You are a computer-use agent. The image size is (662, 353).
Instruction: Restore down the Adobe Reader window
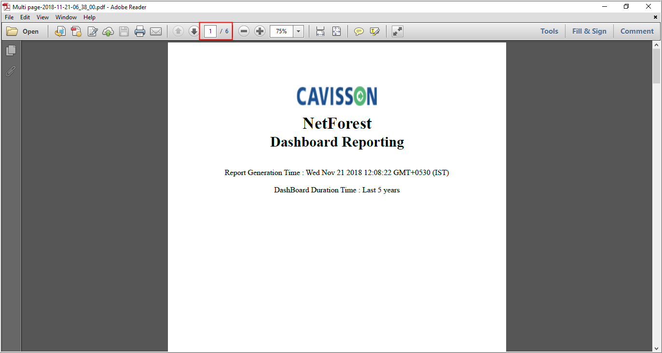626,7
